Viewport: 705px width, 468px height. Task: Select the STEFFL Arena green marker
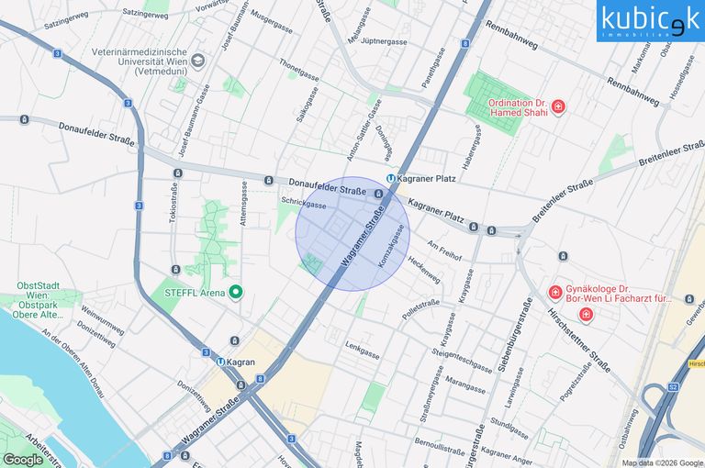(236, 293)
